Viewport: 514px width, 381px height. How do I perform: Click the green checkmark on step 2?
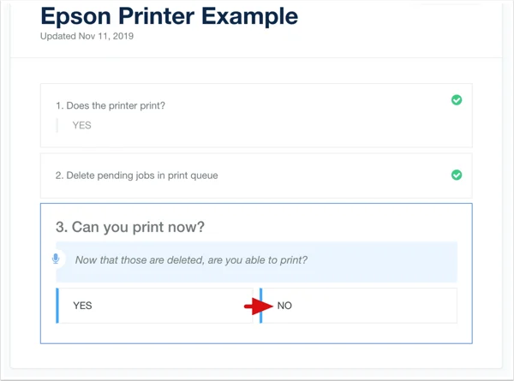[x=457, y=175]
